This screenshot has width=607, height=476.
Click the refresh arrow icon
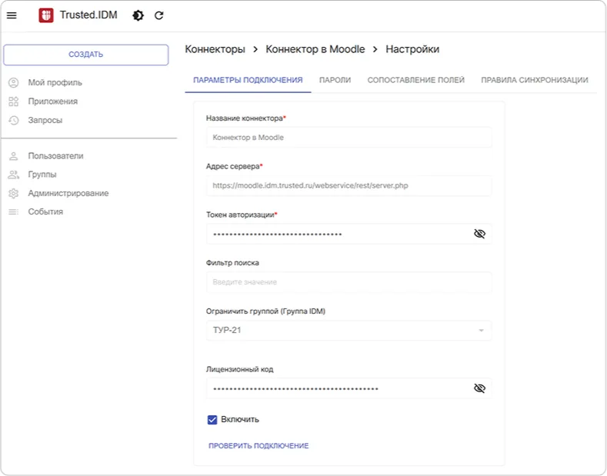coord(158,15)
